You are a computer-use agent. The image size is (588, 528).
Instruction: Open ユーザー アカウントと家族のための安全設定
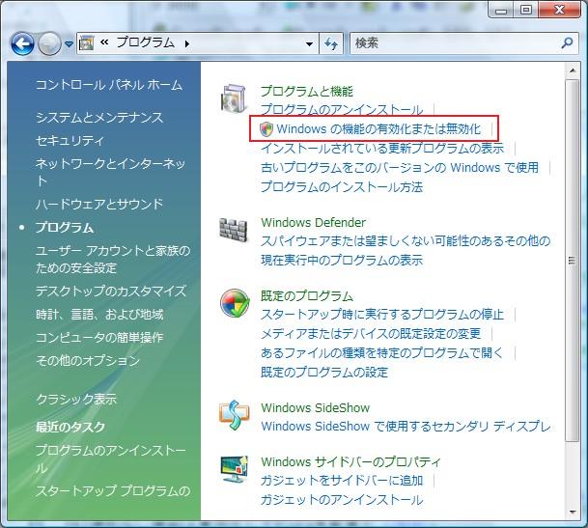click(x=113, y=259)
